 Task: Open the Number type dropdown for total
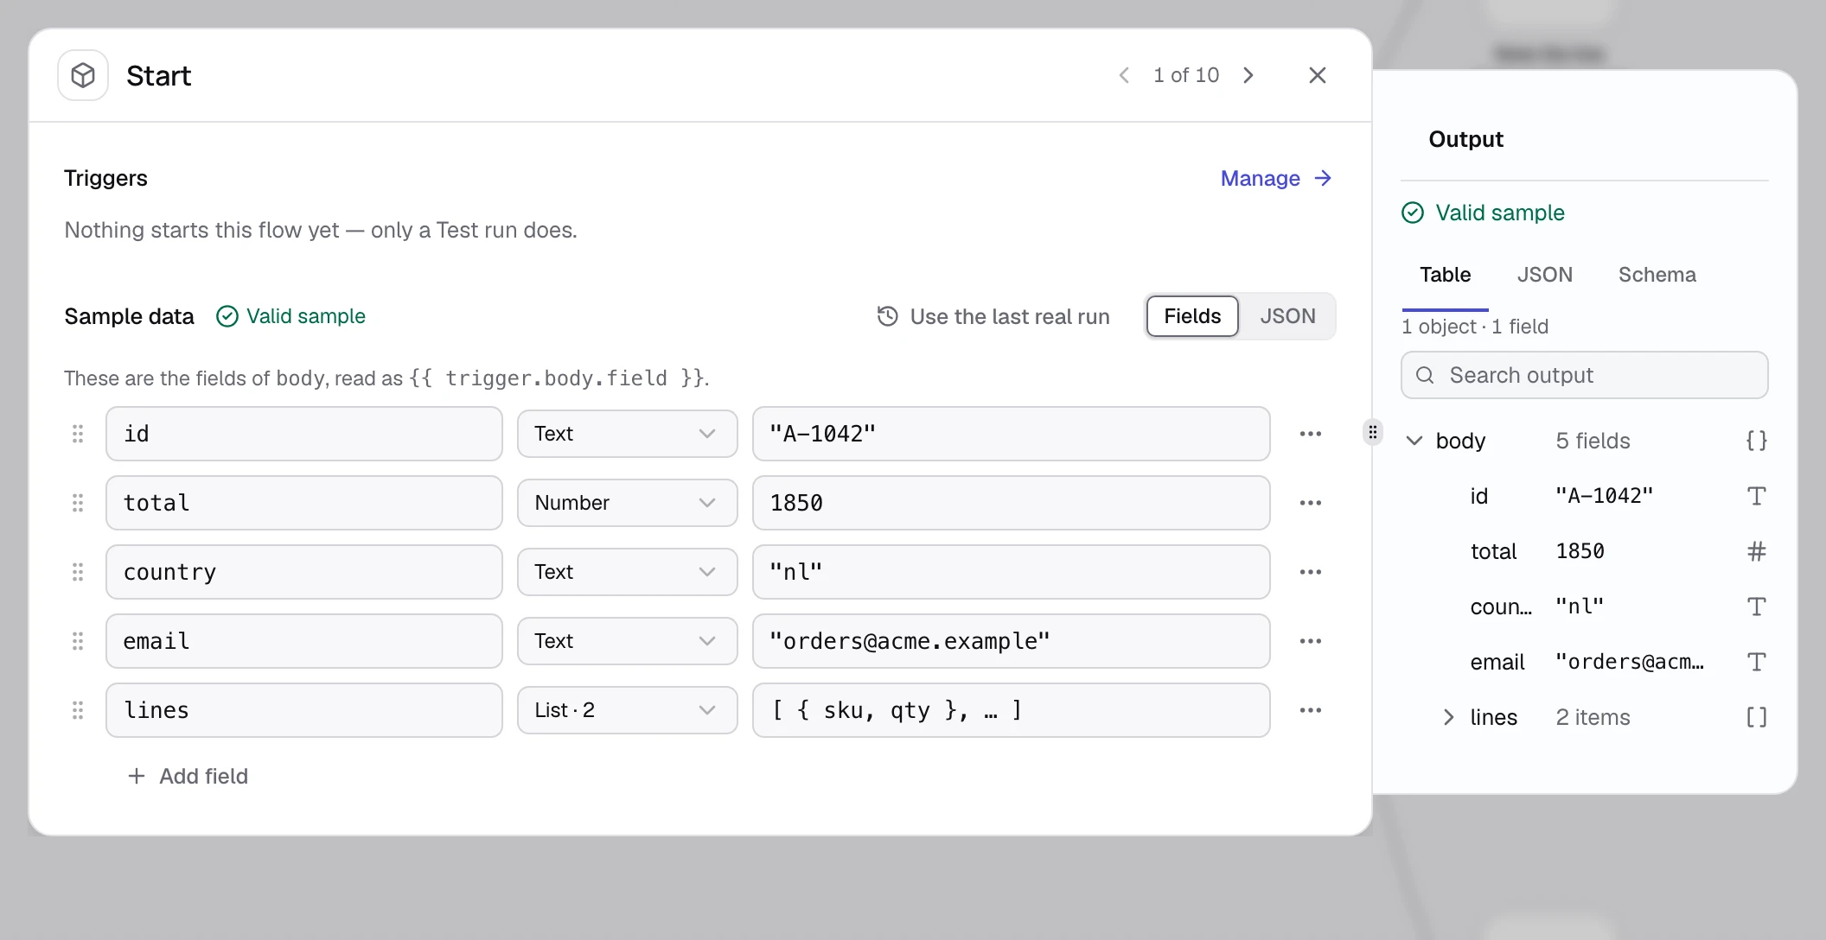coord(627,503)
